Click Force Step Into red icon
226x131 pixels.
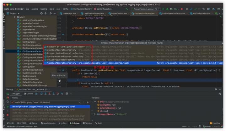click(x=50, y=94)
